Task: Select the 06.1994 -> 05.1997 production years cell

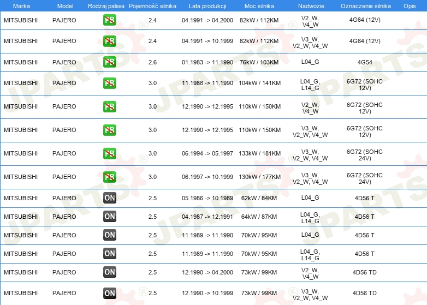Action: [x=207, y=153]
